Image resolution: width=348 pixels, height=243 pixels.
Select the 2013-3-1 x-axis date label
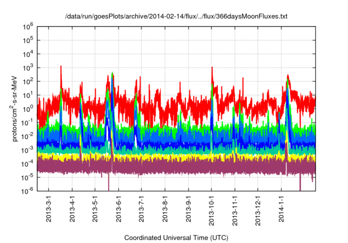coord(49,211)
